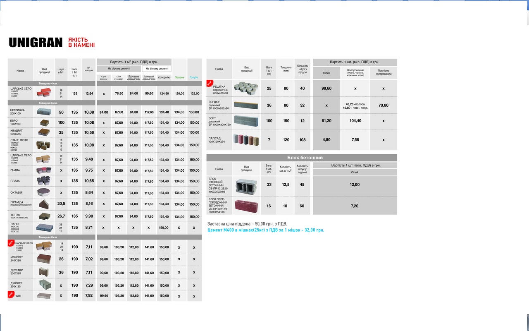Open the ДВУТАВР 200X165 paver picture
The height and width of the screenshot is (331, 529).
(44, 272)
